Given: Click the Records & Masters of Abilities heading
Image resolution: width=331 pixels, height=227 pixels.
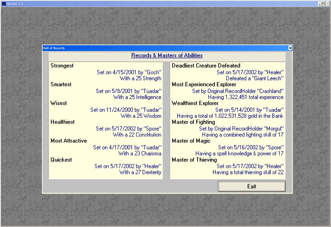Looking at the screenshot, I should click(167, 56).
